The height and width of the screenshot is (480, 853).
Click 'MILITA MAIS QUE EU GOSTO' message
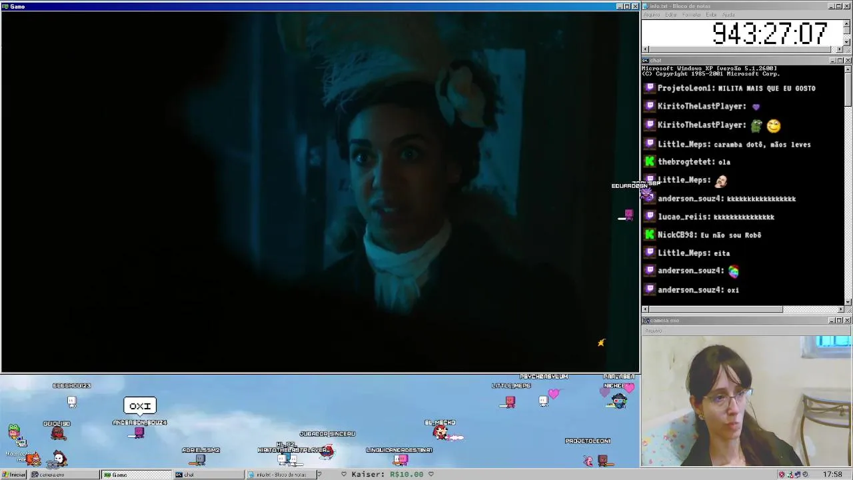pos(766,88)
